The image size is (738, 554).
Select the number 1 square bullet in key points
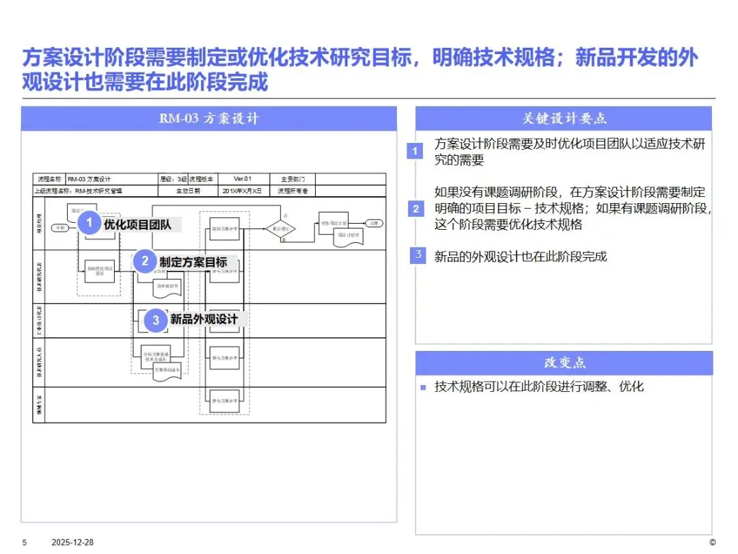pyautogui.click(x=415, y=151)
